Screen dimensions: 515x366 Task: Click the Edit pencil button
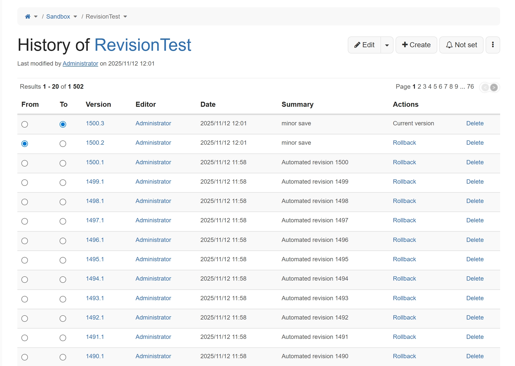[364, 45]
